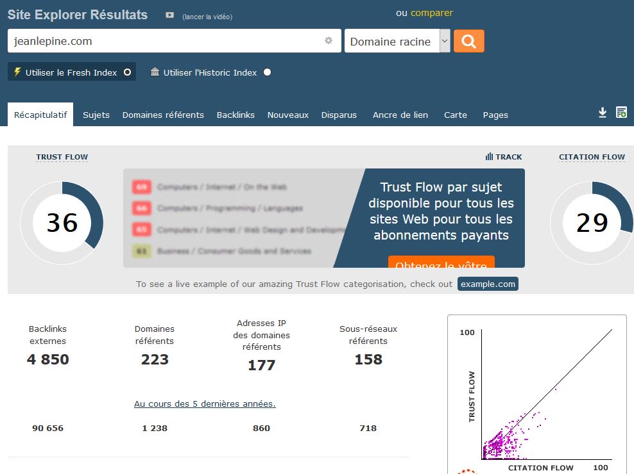634x474 pixels.
Task: Switch to the Récapitulatif tab
Action: pyautogui.click(x=40, y=115)
